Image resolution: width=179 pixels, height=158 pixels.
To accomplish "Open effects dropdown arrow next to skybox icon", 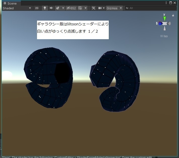I will [x=63, y=8].
